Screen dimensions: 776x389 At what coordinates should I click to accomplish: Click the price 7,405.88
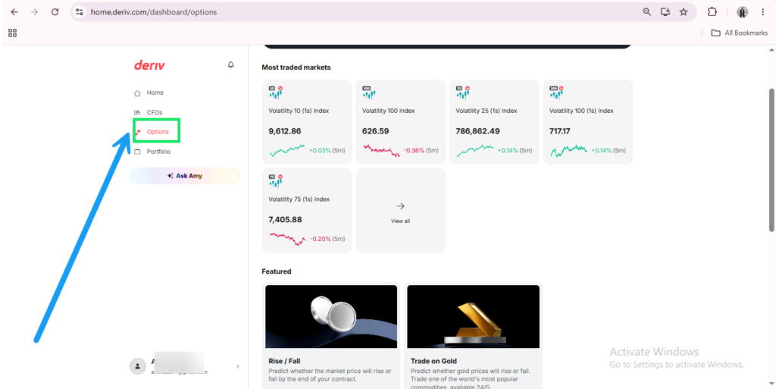285,220
